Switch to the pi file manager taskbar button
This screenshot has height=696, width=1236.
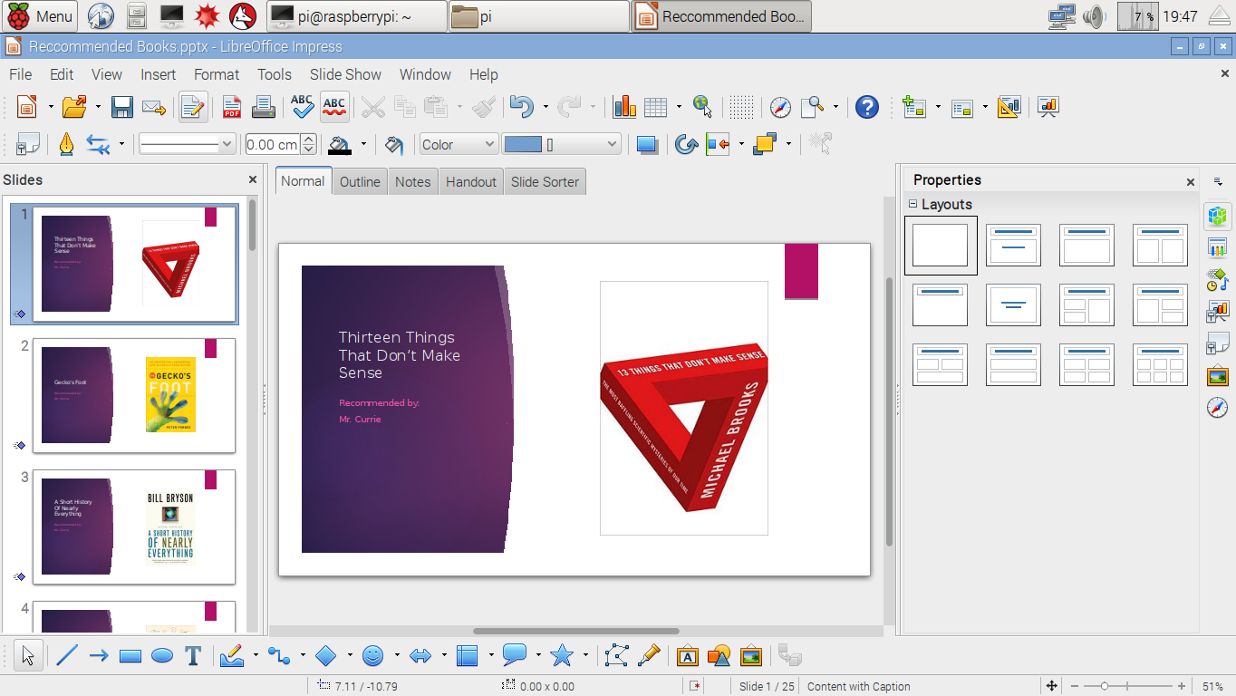click(x=538, y=15)
